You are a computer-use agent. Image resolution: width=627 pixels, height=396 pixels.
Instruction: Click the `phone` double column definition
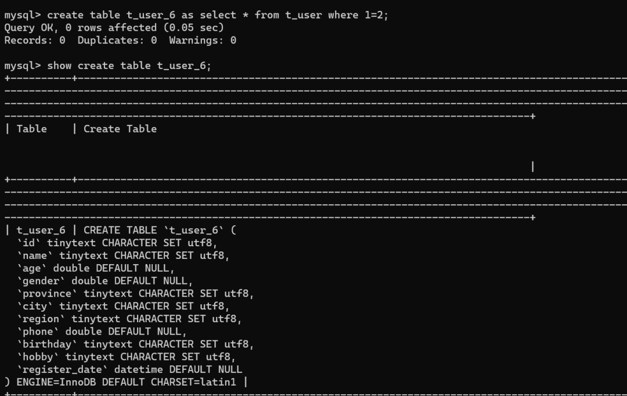click(102, 332)
